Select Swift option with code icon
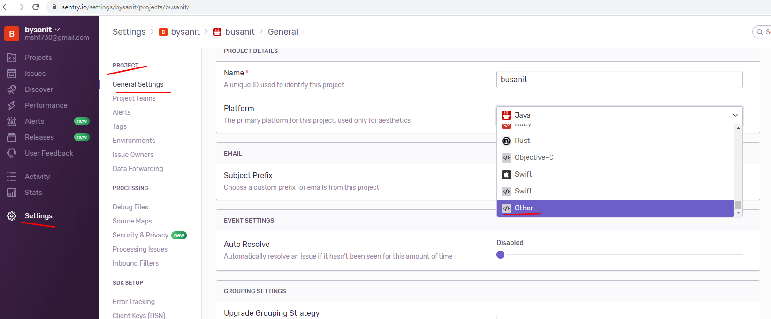Screen dimensions: 771x319 (x=615, y=191)
